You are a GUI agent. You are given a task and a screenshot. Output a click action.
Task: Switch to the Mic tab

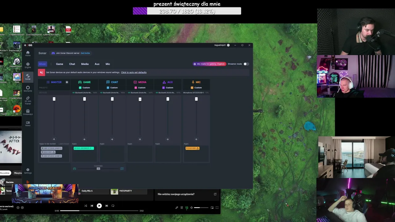pos(108,64)
